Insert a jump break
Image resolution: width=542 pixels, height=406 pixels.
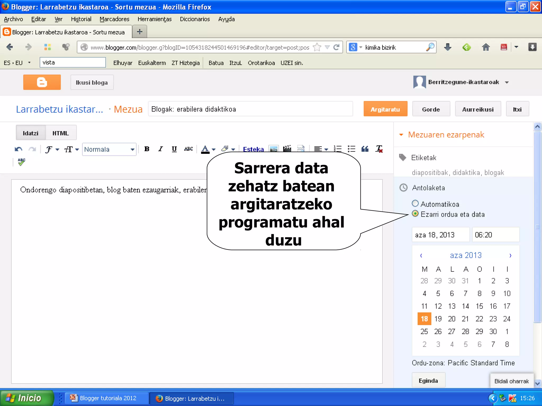[x=301, y=149]
